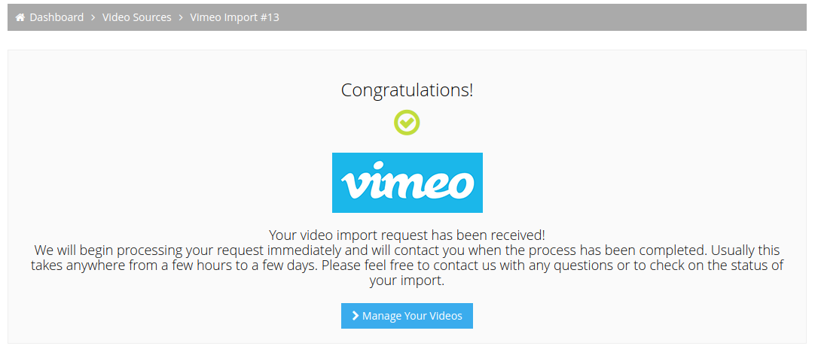Click the 'We will begin processing' text line
Viewport: 818px width, 358px height.
pos(407,250)
